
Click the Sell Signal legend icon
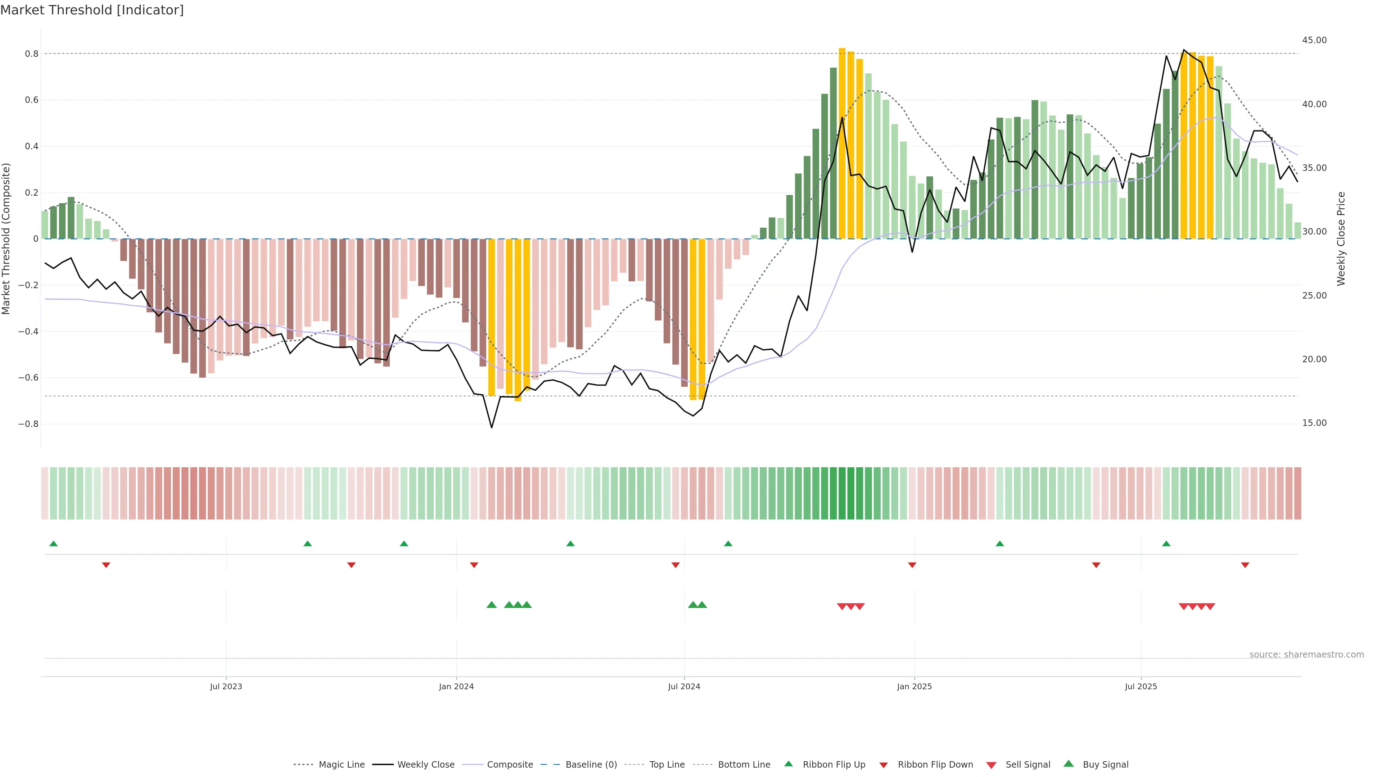[992, 765]
